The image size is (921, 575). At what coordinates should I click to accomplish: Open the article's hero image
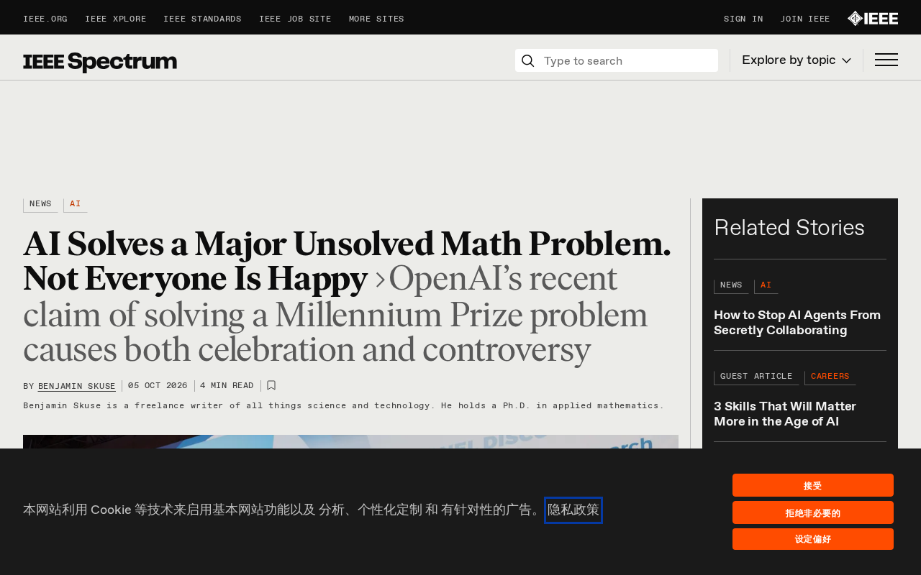(x=350, y=441)
